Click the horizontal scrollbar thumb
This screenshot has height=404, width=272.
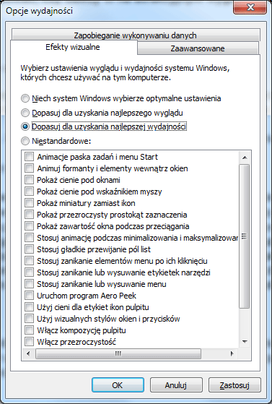[x=118, y=353]
